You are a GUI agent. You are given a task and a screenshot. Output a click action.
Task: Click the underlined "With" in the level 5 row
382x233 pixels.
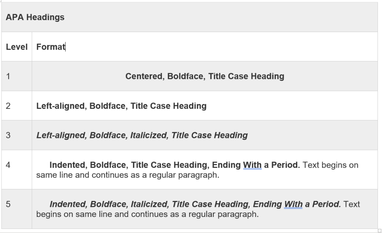pos(293,204)
